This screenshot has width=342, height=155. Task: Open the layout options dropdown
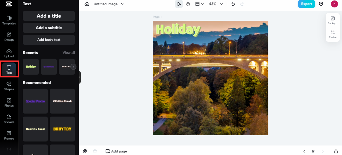click(199, 4)
